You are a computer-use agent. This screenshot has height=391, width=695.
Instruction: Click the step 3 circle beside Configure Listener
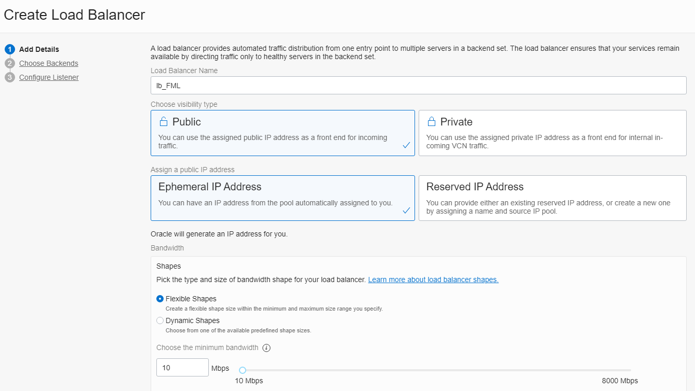(11, 77)
